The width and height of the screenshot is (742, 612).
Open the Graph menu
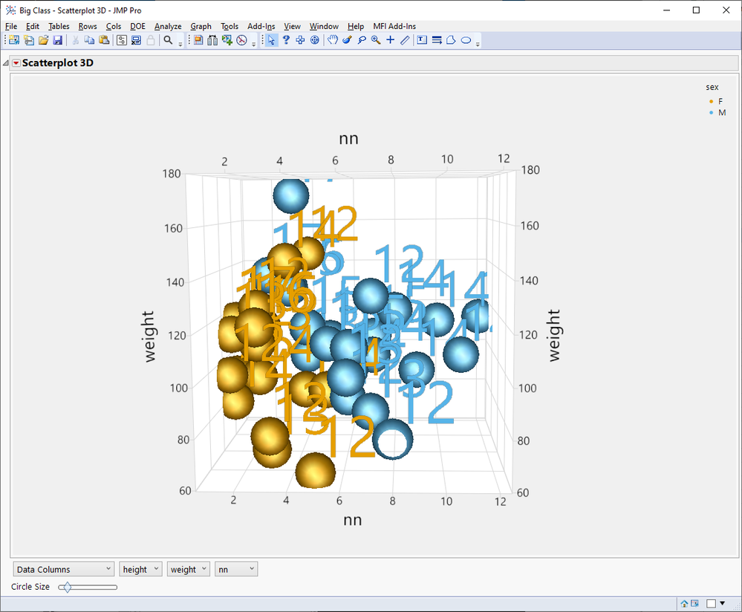tap(201, 26)
